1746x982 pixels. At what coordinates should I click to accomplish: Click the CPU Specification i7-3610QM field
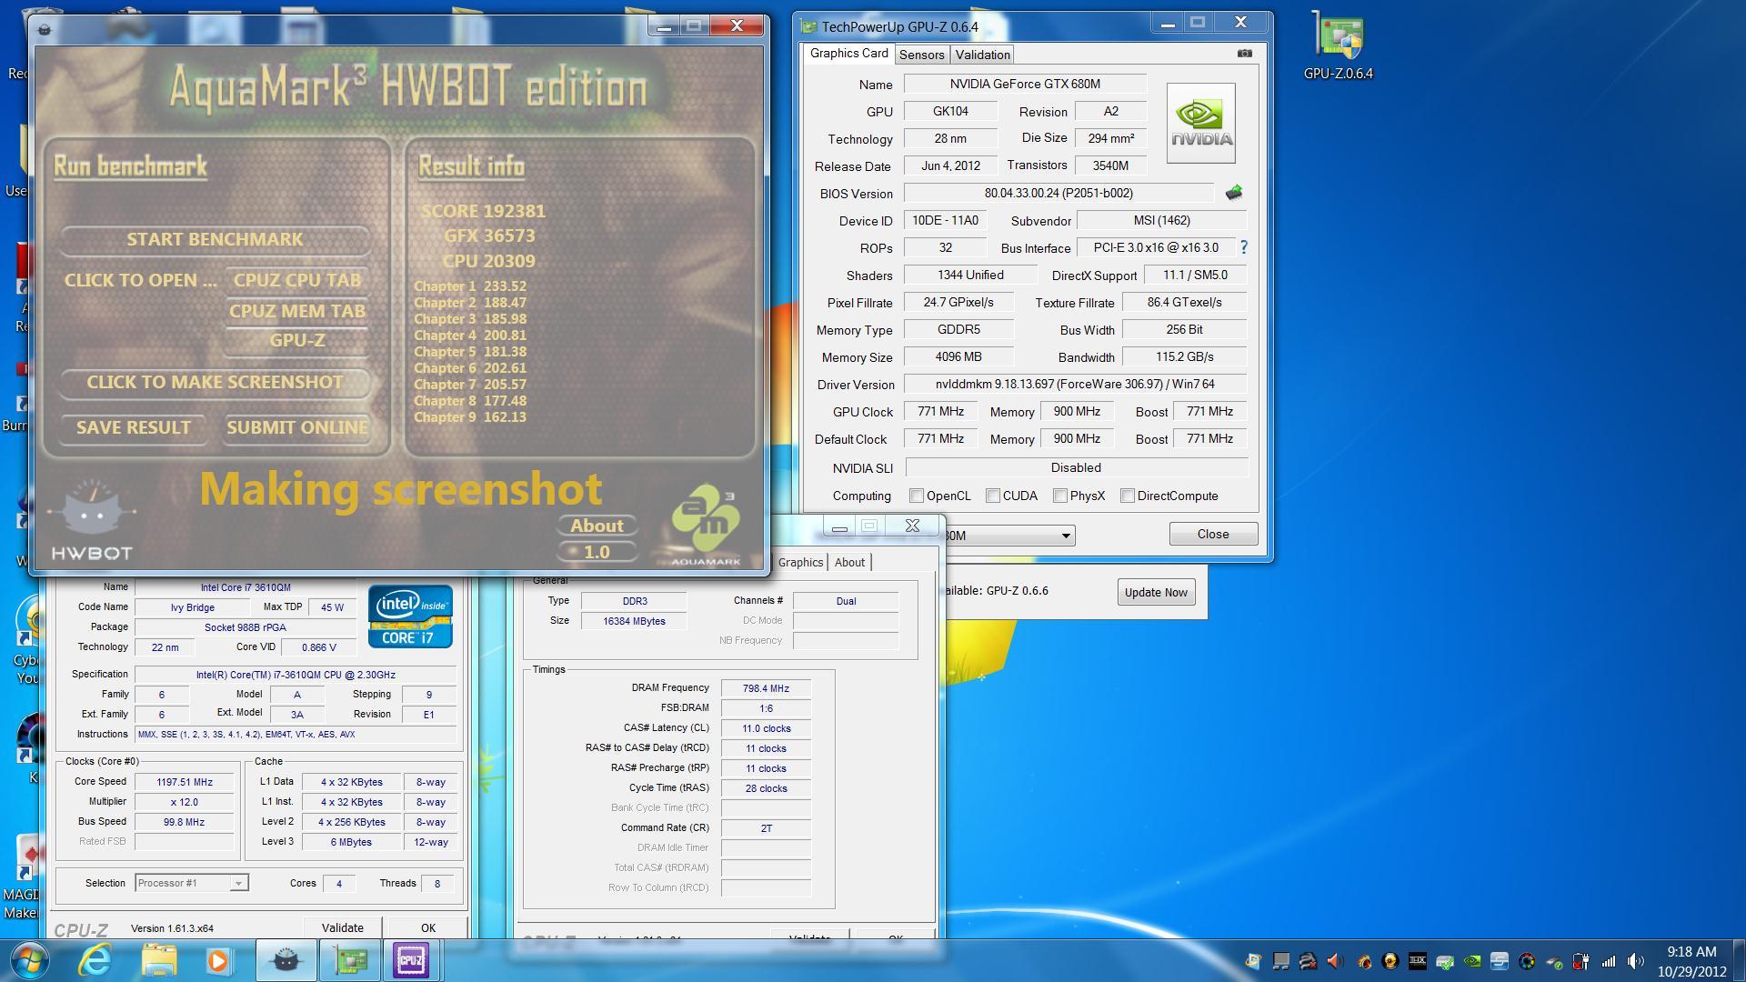click(x=296, y=675)
